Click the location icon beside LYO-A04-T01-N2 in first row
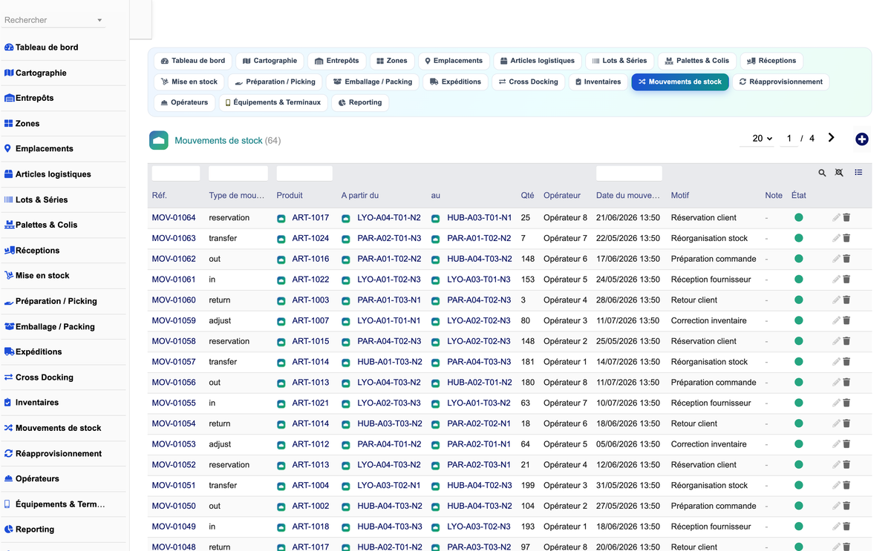The image size is (891, 551). tap(346, 219)
